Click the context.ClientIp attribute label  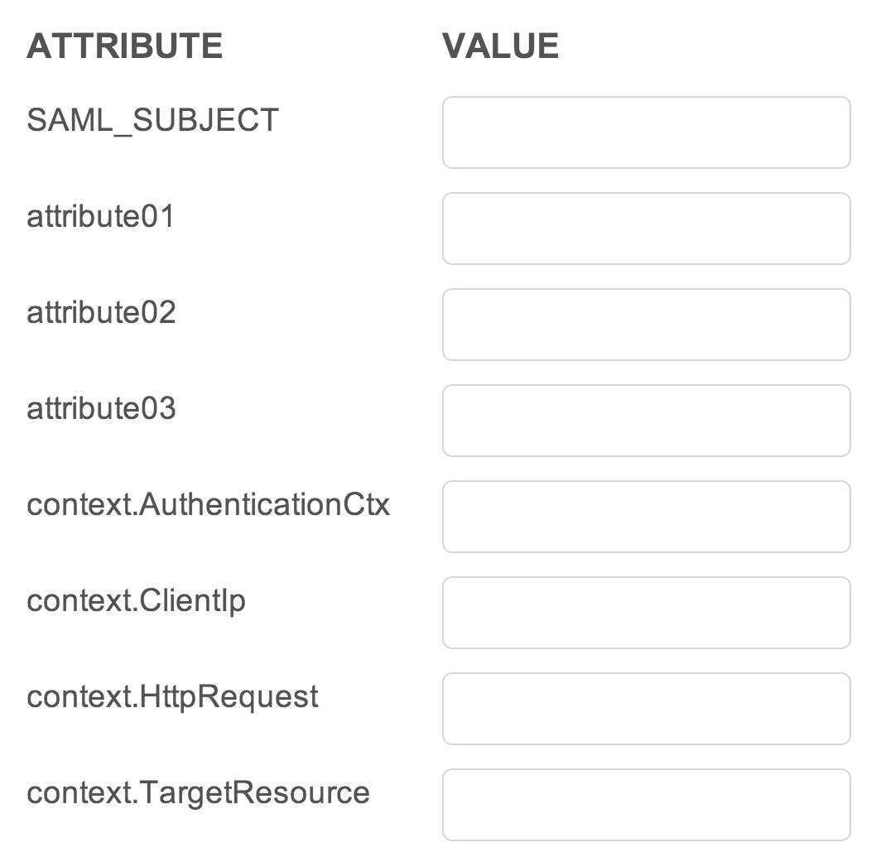[136, 601]
